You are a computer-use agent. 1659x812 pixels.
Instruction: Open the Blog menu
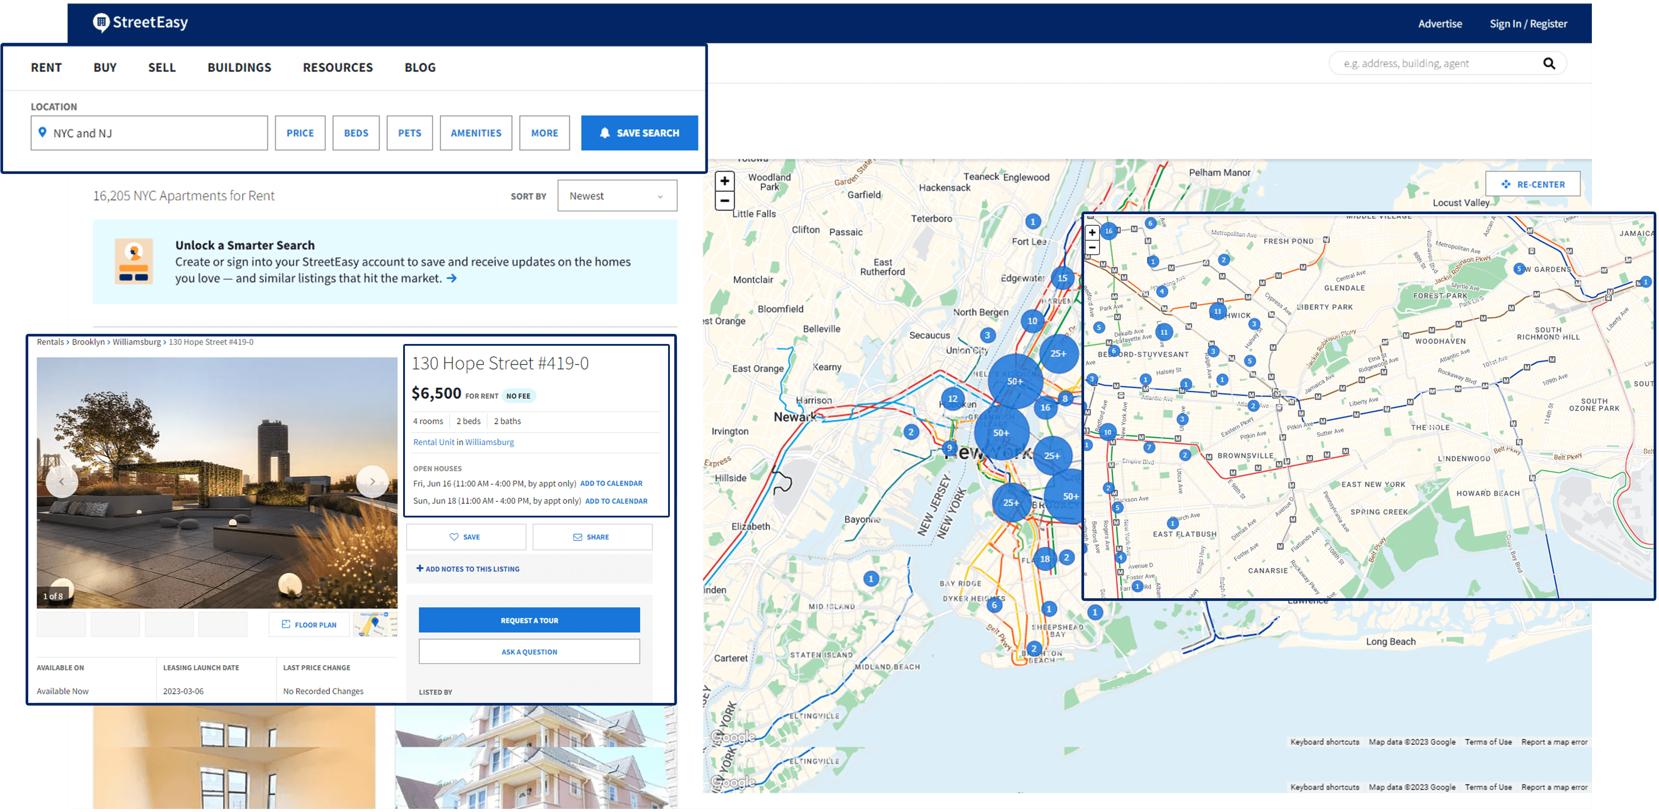420,68
